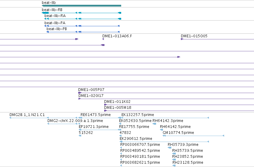Image resolution: width=254 pixels, height=167 pixels.
Task: Click the RH35739.3prime feature glyph
Action: click(x=170, y=148)
